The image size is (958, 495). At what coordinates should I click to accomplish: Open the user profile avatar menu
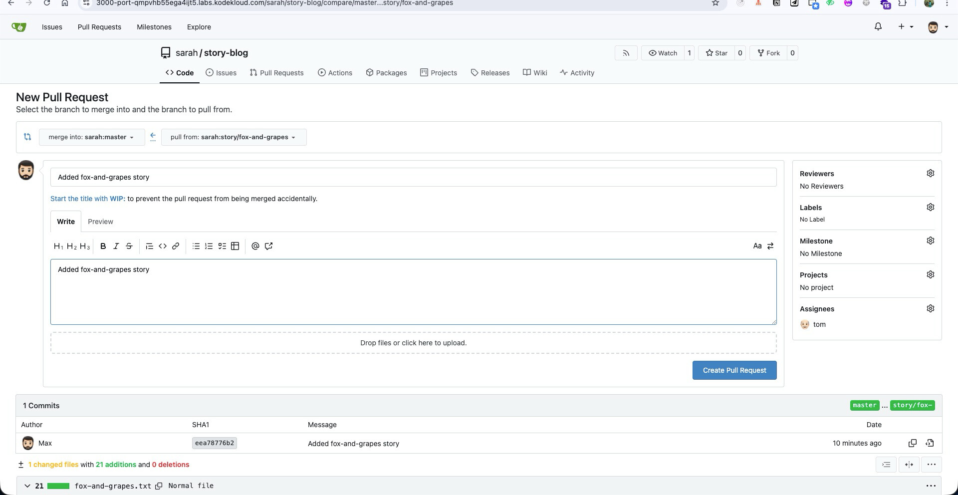pyautogui.click(x=938, y=27)
